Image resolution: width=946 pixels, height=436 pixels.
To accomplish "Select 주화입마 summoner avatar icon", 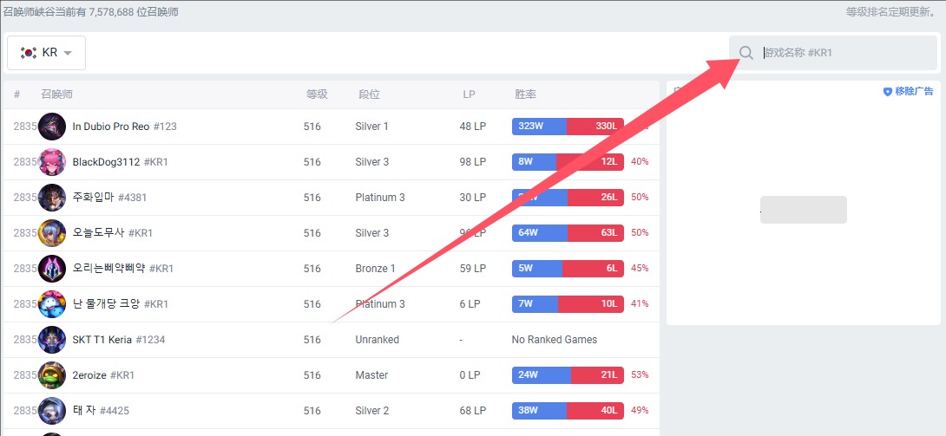I will pyautogui.click(x=52, y=198).
